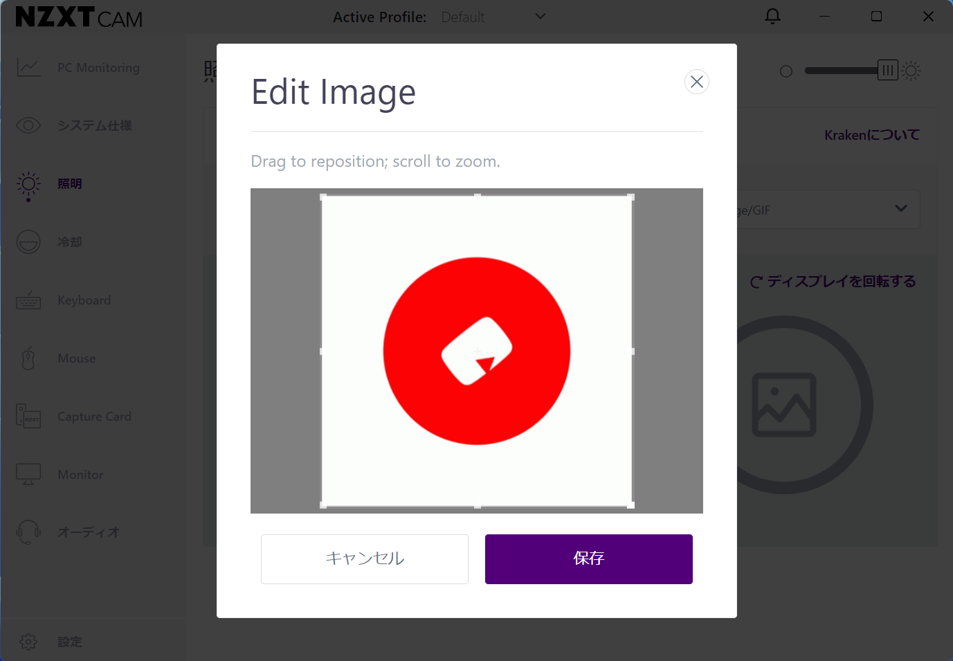Image resolution: width=953 pixels, height=661 pixels.
Task: Click the Krakenについて link
Action: coord(872,135)
